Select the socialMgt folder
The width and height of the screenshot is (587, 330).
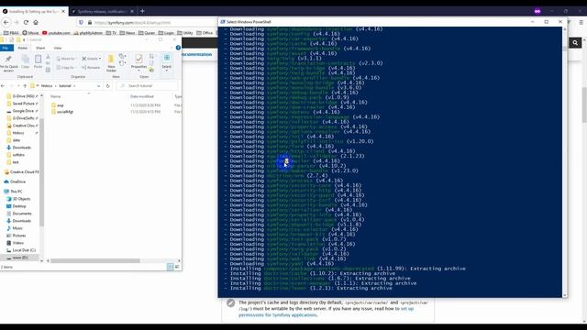pos(65,112)
